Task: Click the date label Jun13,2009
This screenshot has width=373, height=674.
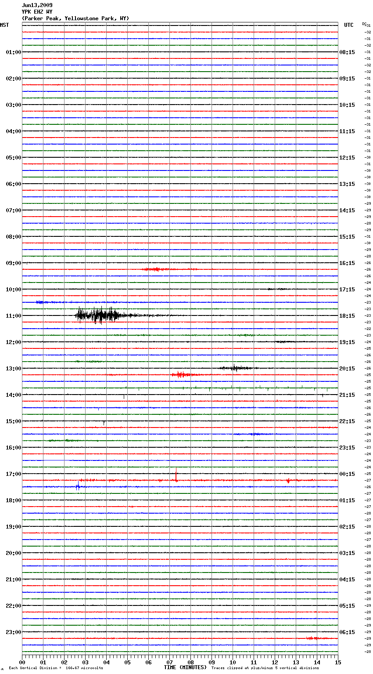Action: (37, 5)
